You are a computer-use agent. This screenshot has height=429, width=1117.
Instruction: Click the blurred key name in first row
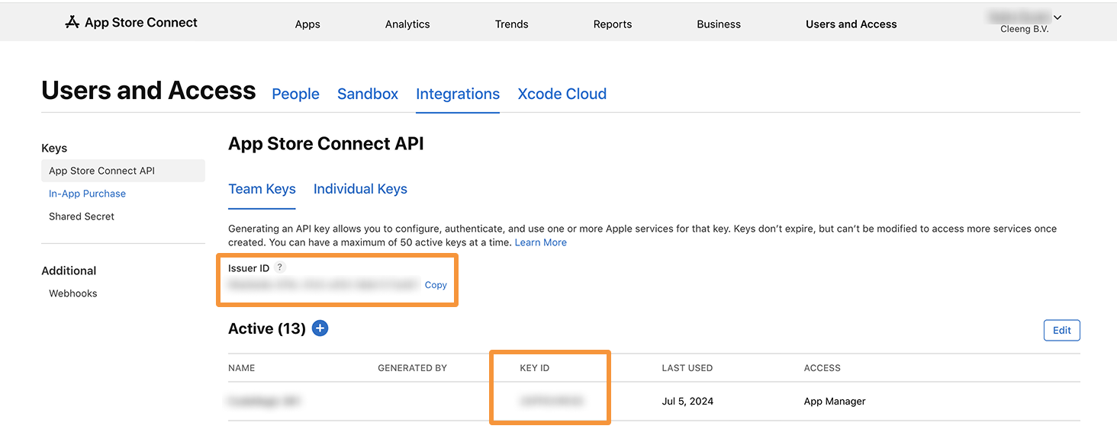pos(264,401)
